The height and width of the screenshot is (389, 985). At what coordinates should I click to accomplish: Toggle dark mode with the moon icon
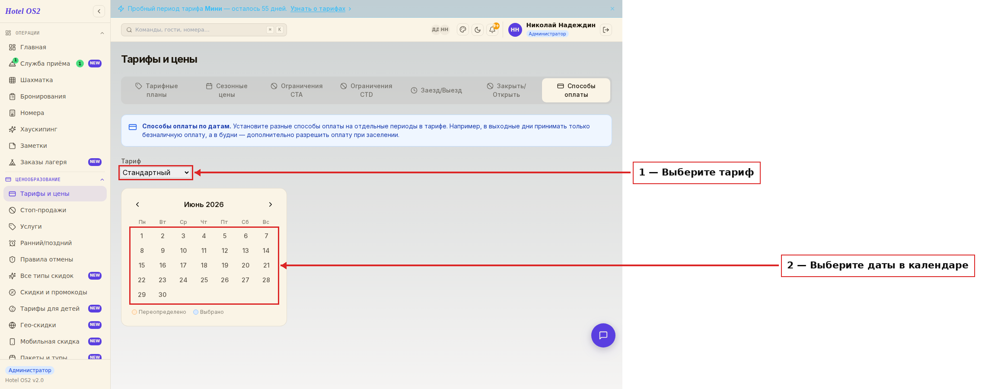[478, 30]
